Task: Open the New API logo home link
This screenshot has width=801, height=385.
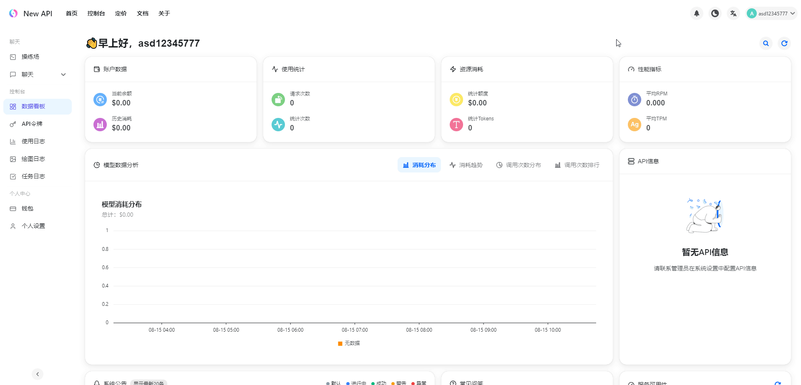Action: [31, 13]
